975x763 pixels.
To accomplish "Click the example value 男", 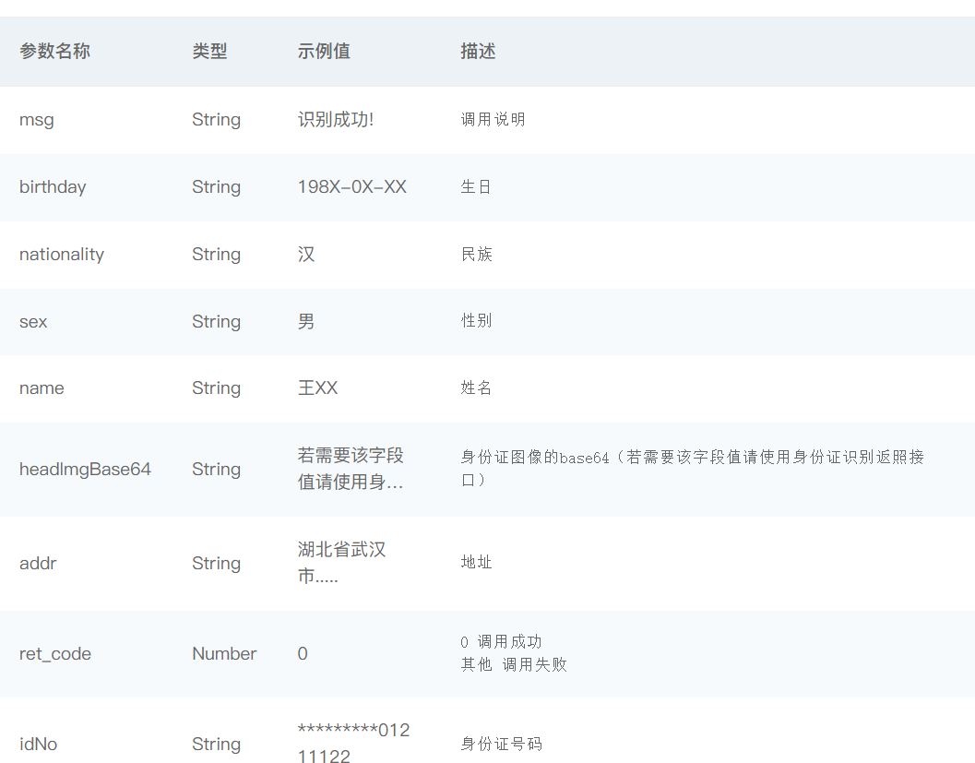I will pos(306,321).
